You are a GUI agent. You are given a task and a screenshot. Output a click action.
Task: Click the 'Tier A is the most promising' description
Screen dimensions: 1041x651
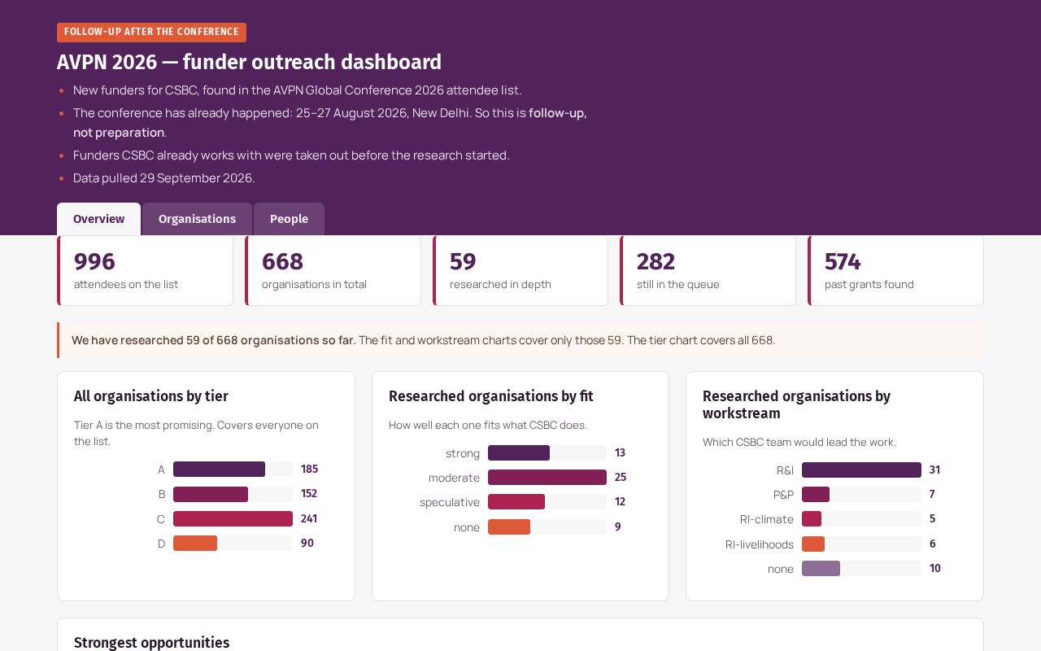coord(196,433)
